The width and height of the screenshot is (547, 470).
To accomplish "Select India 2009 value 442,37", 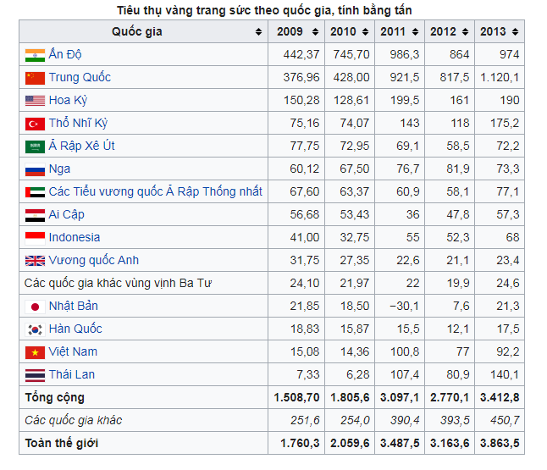I will point(301,54).
